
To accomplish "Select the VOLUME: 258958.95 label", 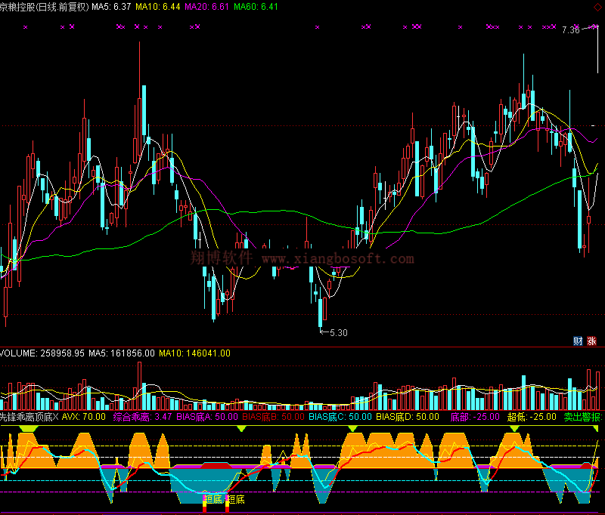I will click(x=42, y=353).
